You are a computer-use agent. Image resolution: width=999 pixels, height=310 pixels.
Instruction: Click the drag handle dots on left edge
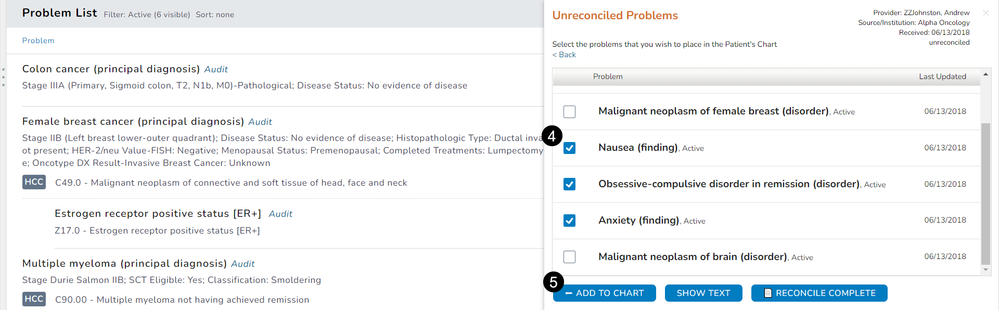coord(3,77)
